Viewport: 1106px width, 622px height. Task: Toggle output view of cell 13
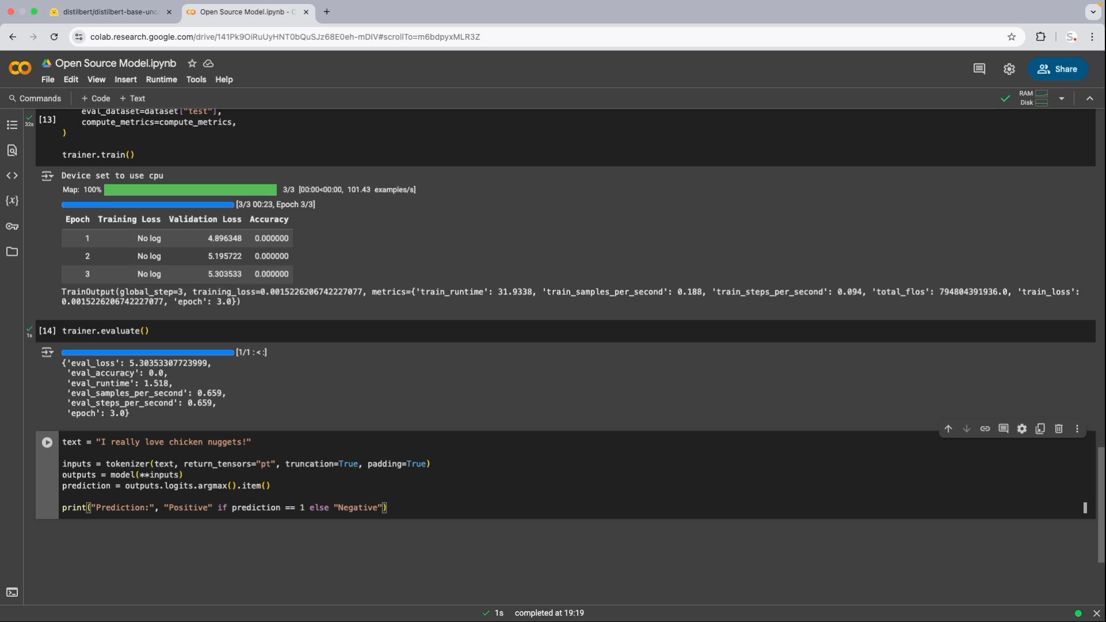(47, 176)
